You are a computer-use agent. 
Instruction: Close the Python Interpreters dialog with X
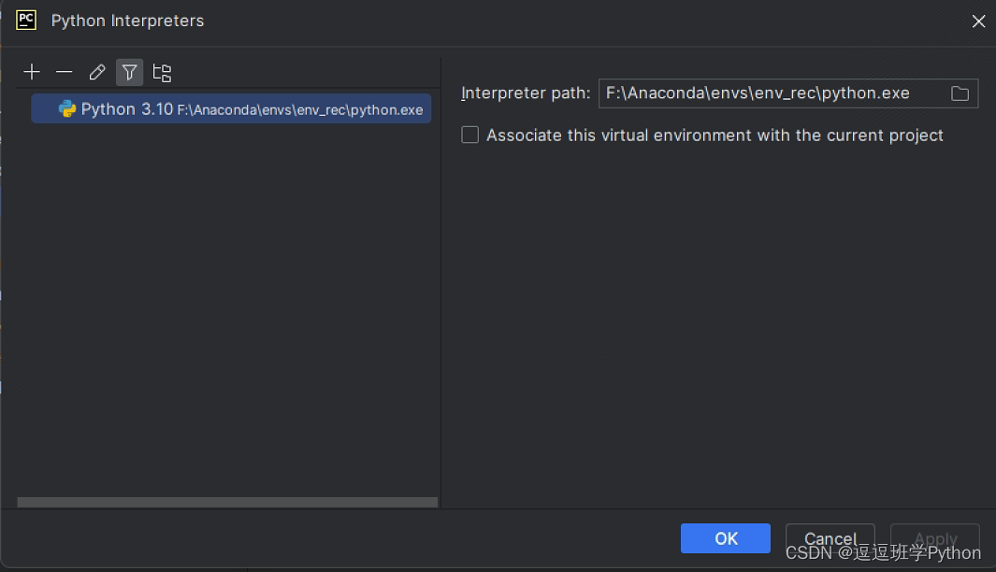pyautogui.click(x=978, y=21)
